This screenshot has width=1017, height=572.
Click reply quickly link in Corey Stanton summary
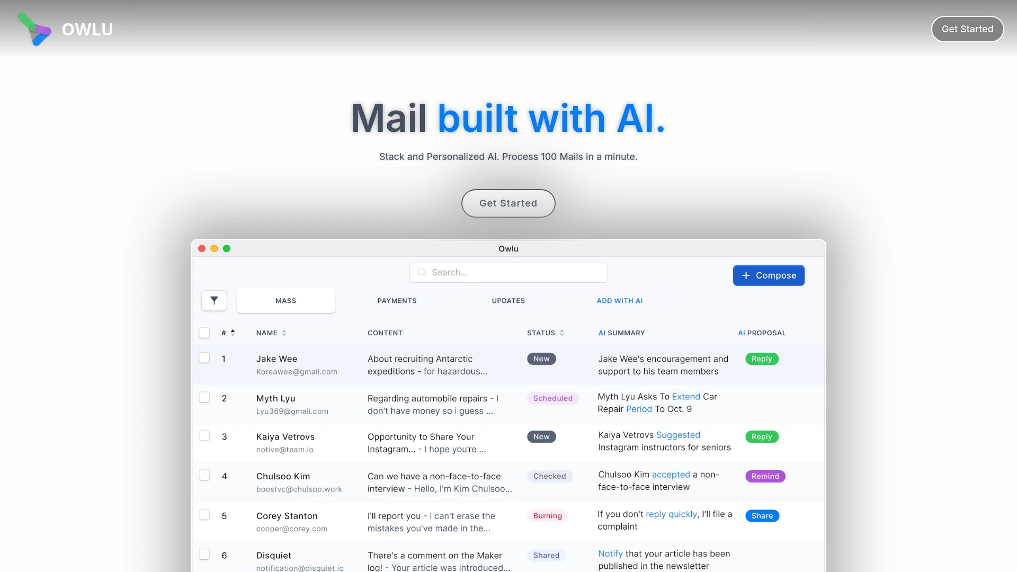point(671,513)
